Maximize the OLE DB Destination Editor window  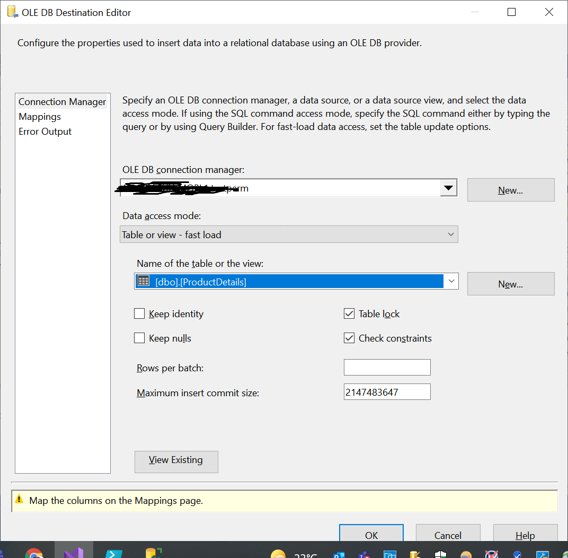(511, 12)
